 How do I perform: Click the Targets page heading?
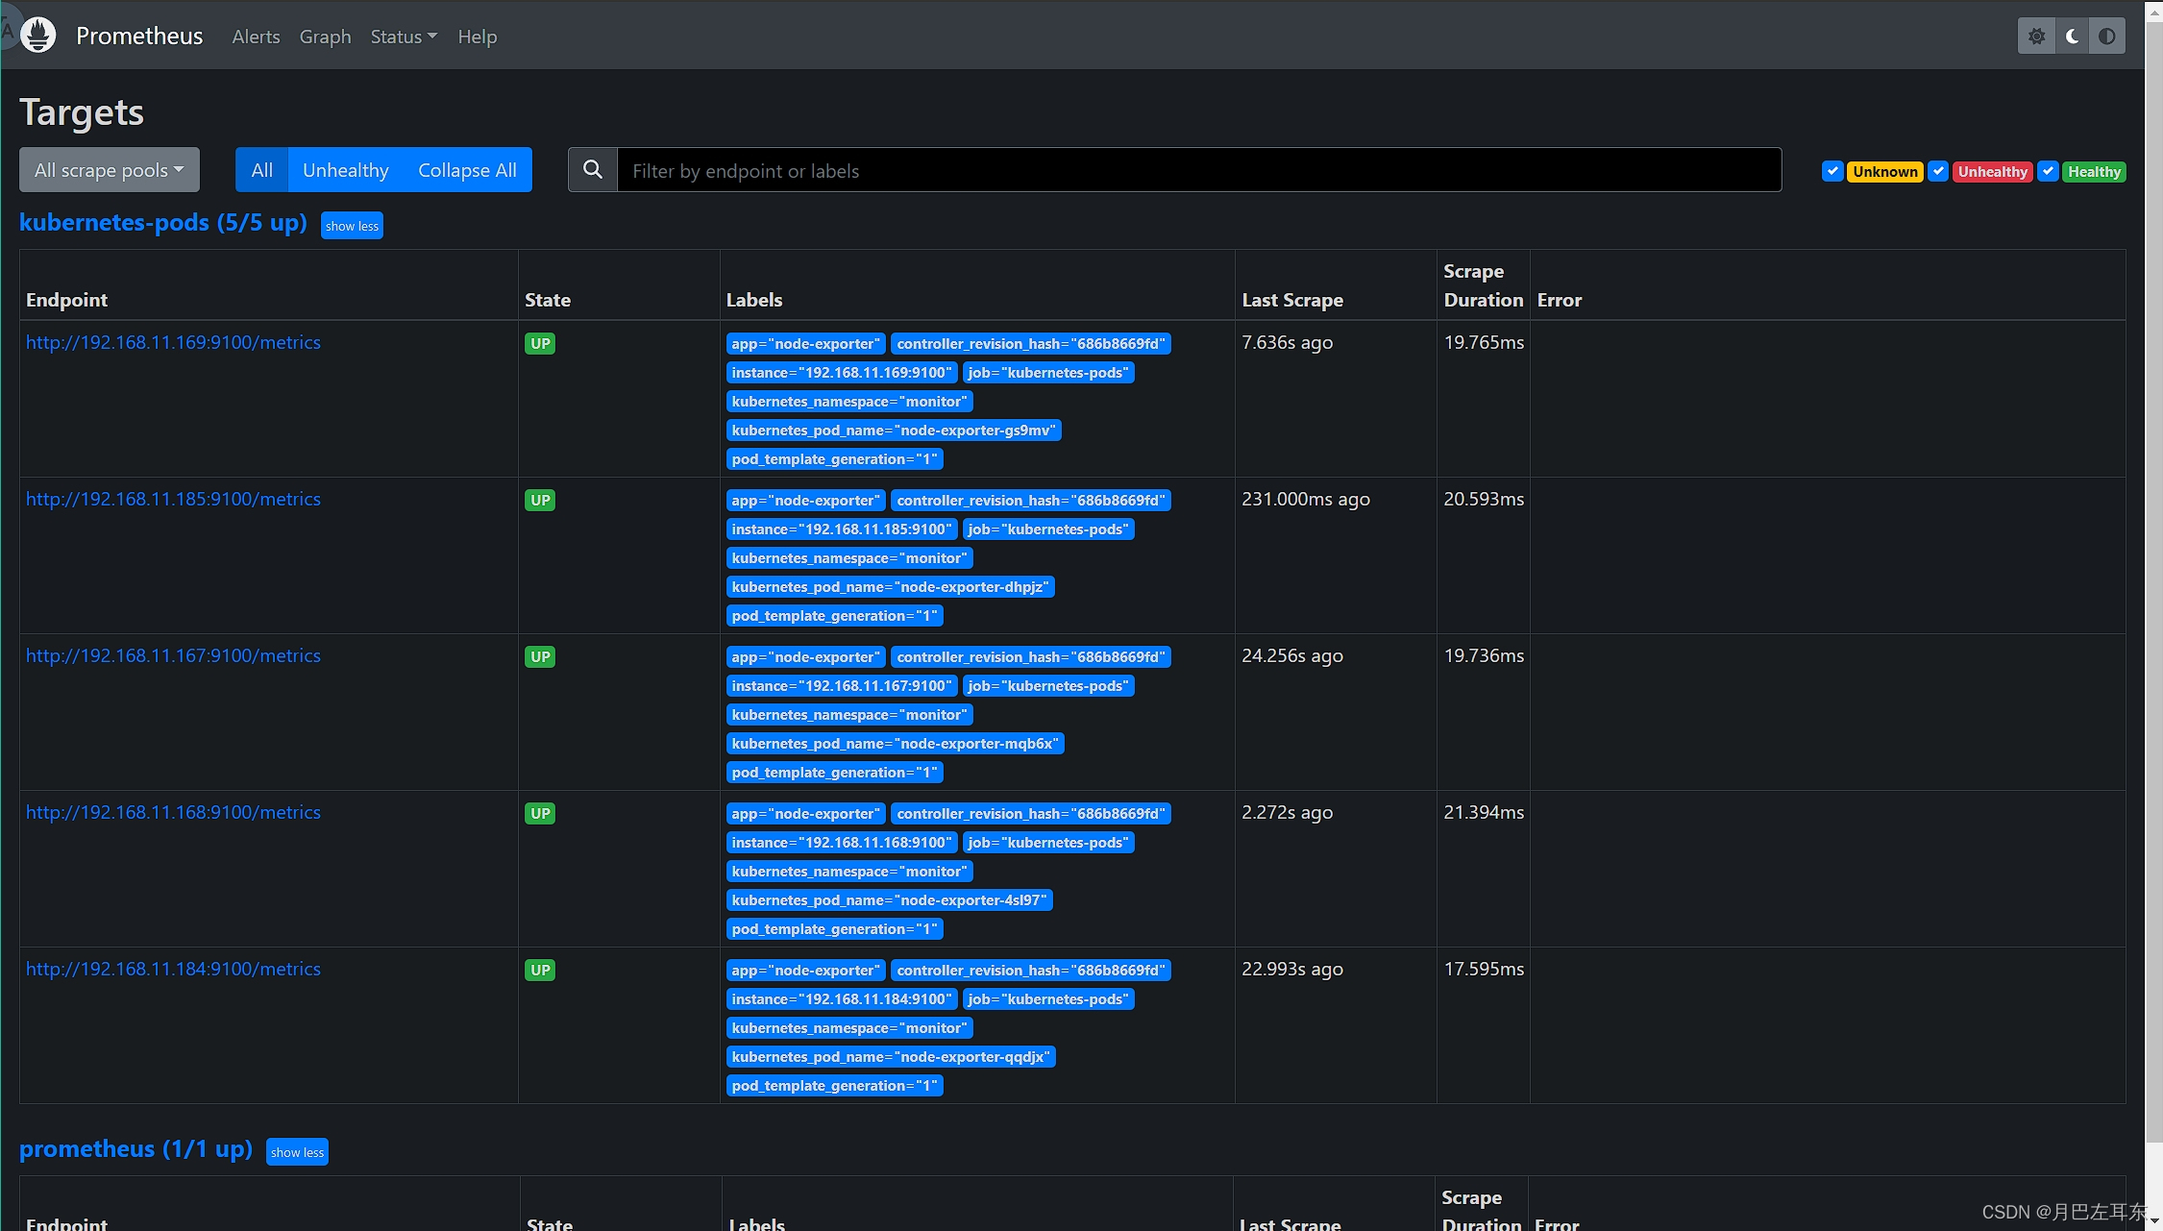click(x=82, y=112)
